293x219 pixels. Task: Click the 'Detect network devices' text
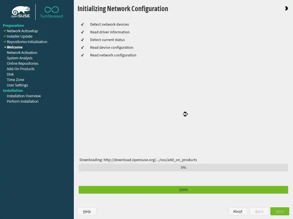point(110,25)
